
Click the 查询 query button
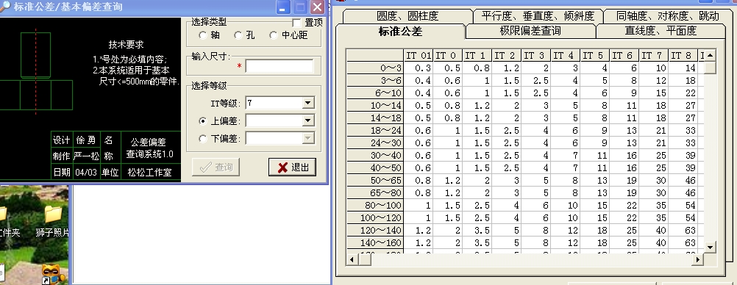(x=216, y=167)
